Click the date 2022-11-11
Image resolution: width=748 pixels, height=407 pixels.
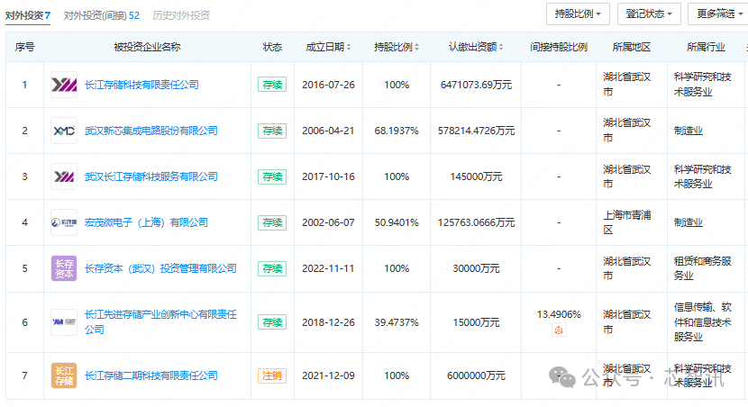pos(328,268)
